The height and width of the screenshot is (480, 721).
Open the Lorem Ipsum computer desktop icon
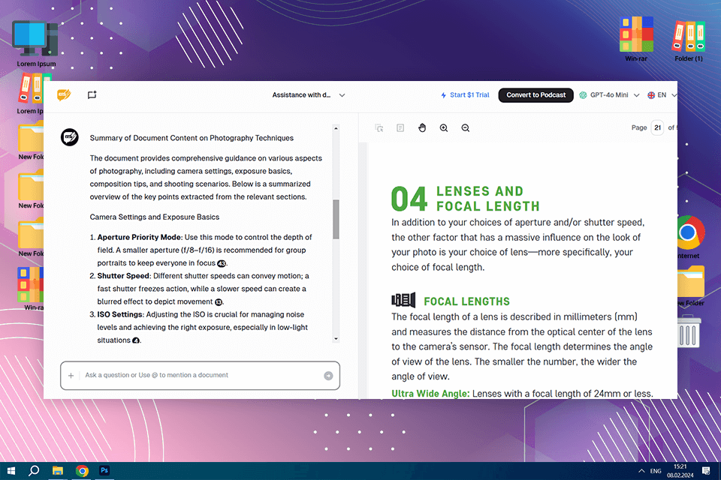36,43
